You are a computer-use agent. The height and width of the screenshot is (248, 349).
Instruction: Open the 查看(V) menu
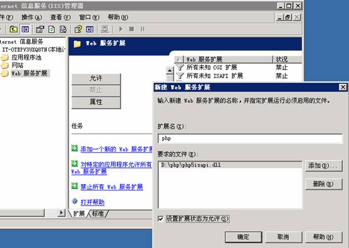(61, 18)
